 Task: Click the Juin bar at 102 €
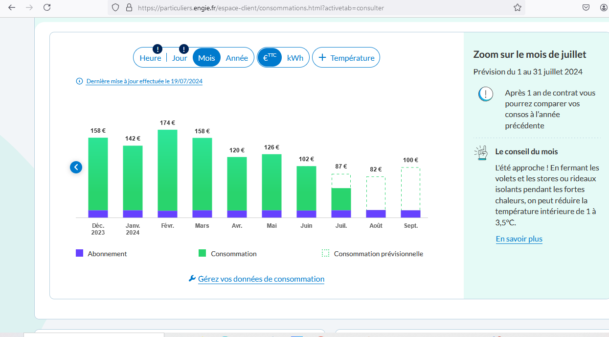[x=306, y=192]
